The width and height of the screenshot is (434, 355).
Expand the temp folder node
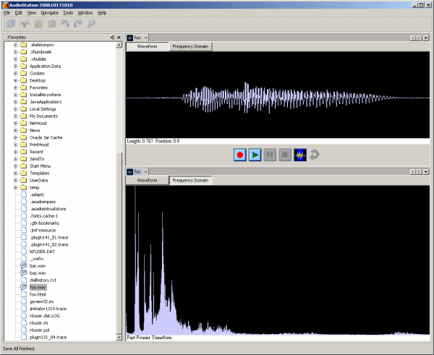pos(16,187)
